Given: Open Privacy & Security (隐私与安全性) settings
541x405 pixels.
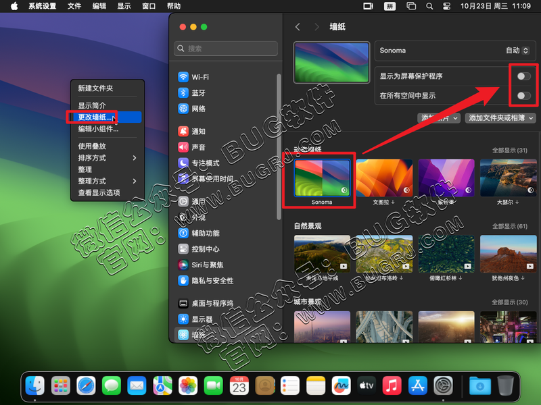Looking at the screenshot, I should coord(206,281).
